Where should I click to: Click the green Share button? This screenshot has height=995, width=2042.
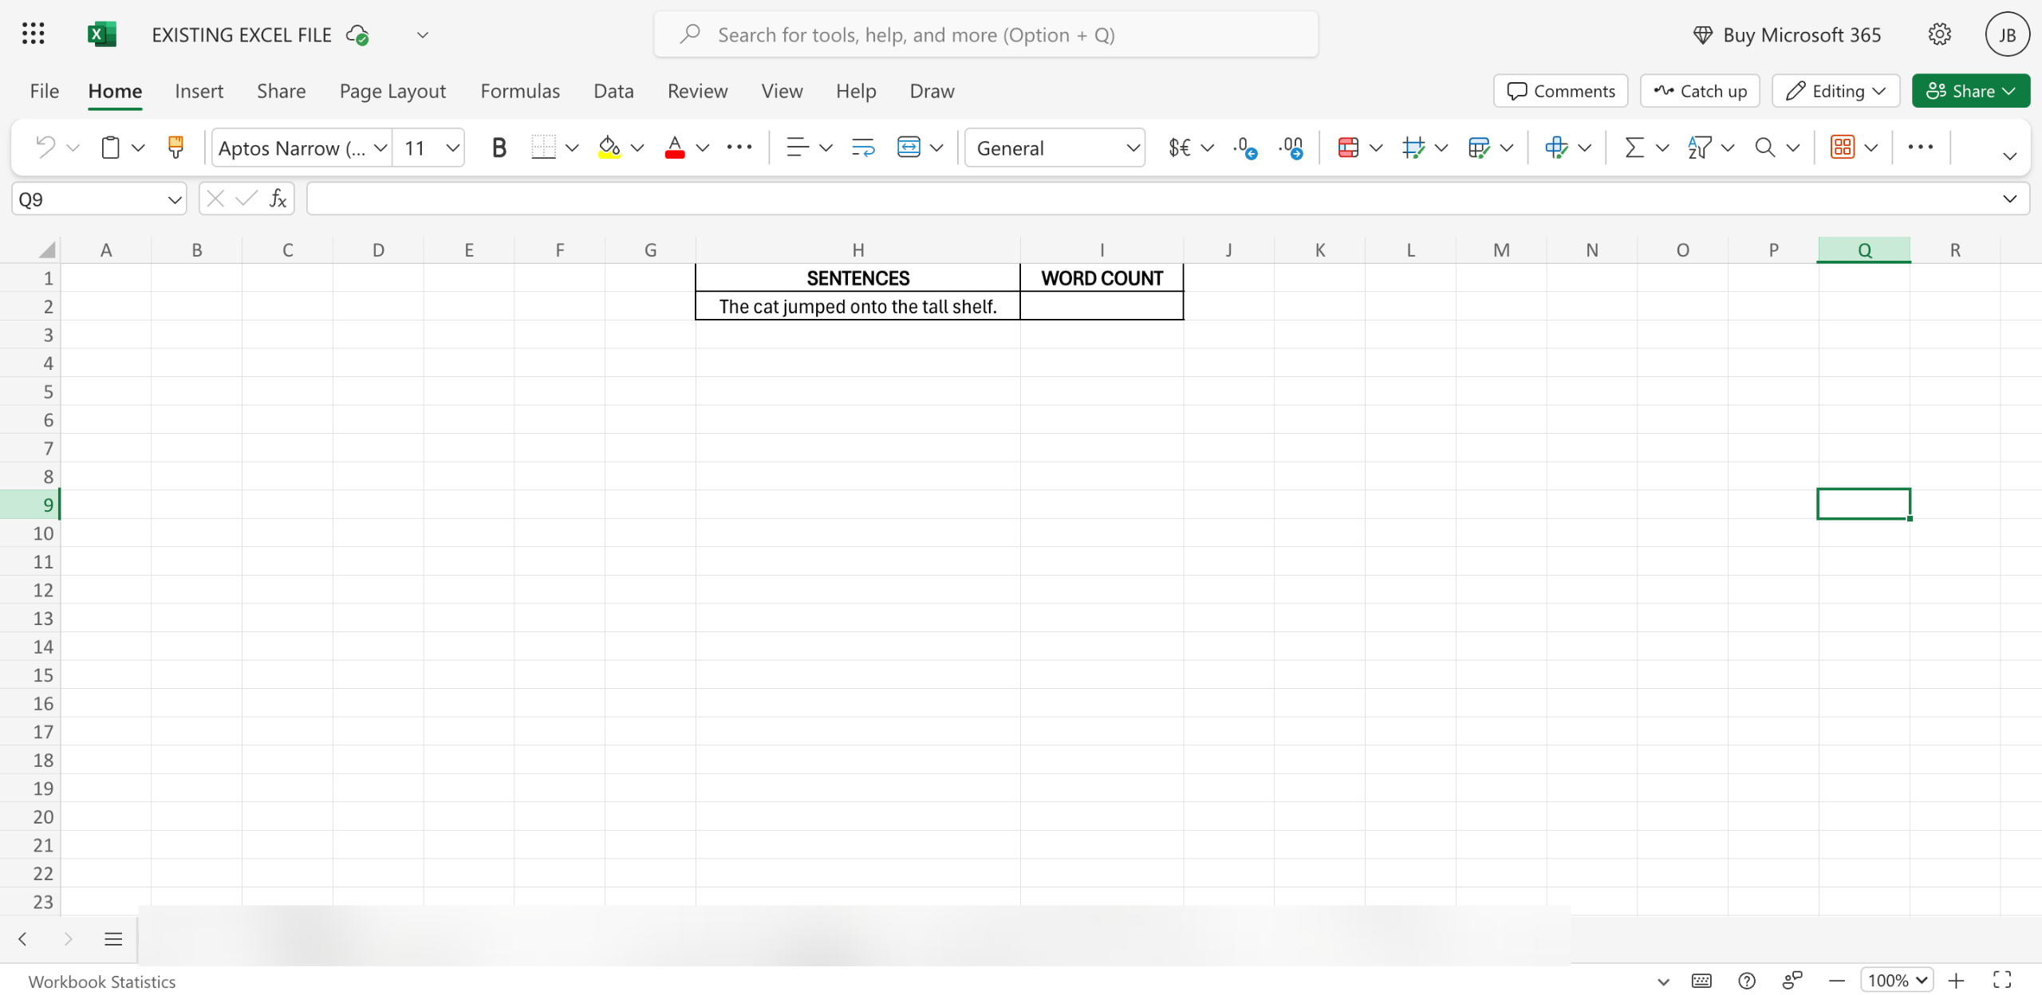[x=1971, y=91]
